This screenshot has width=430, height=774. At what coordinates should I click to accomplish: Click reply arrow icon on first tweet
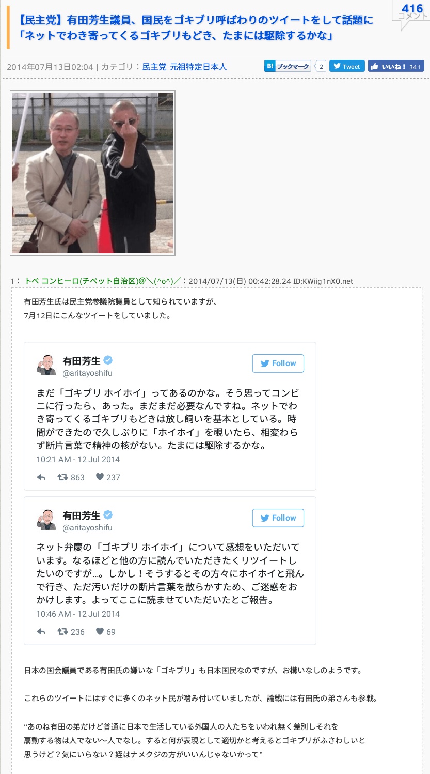[x=41, y=477]
